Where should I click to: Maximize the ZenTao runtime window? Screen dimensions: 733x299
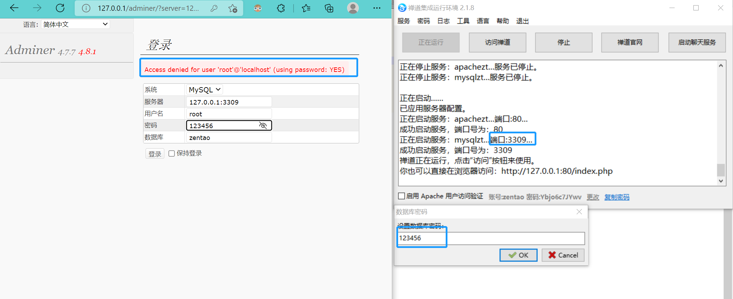tap(696, 8)
